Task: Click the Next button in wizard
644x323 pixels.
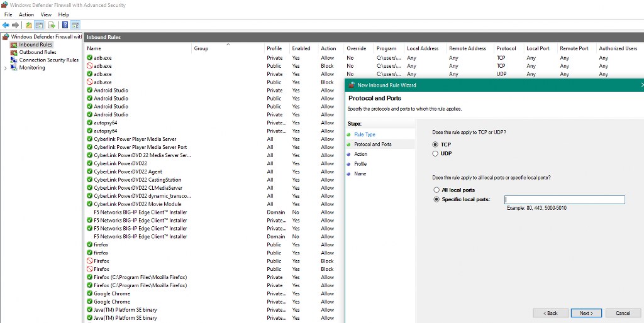Action: [x=586, y=313]
